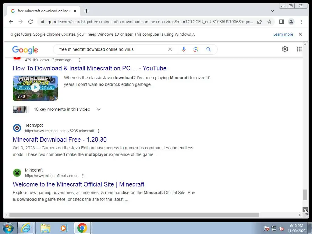Open options for the YouTube result

click(80, 60)
